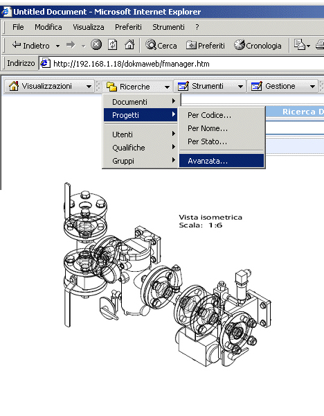324x416 pixels.
Task: Select Utenti in the Ricerche menu
Action: pyautogui.click(x=141, y=135)
